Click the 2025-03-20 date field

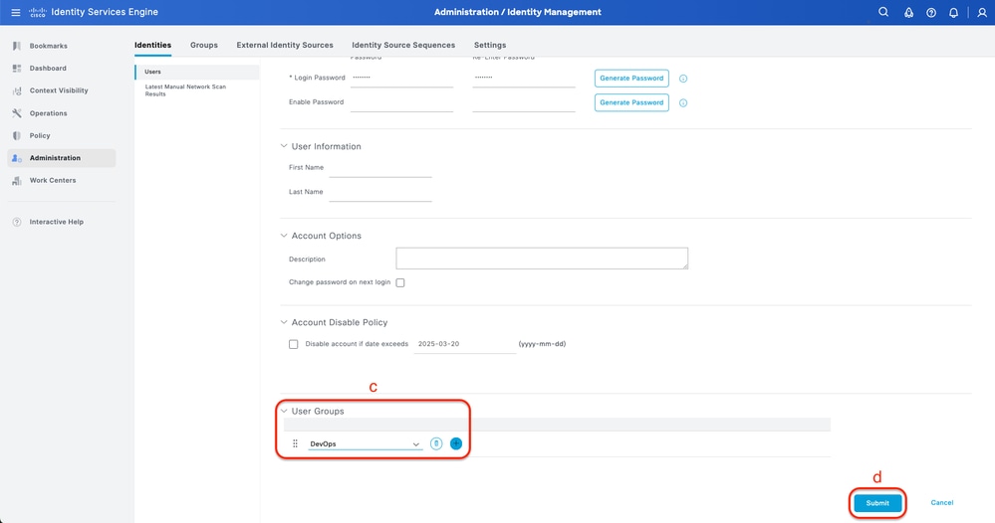click(x=464, y=344)
